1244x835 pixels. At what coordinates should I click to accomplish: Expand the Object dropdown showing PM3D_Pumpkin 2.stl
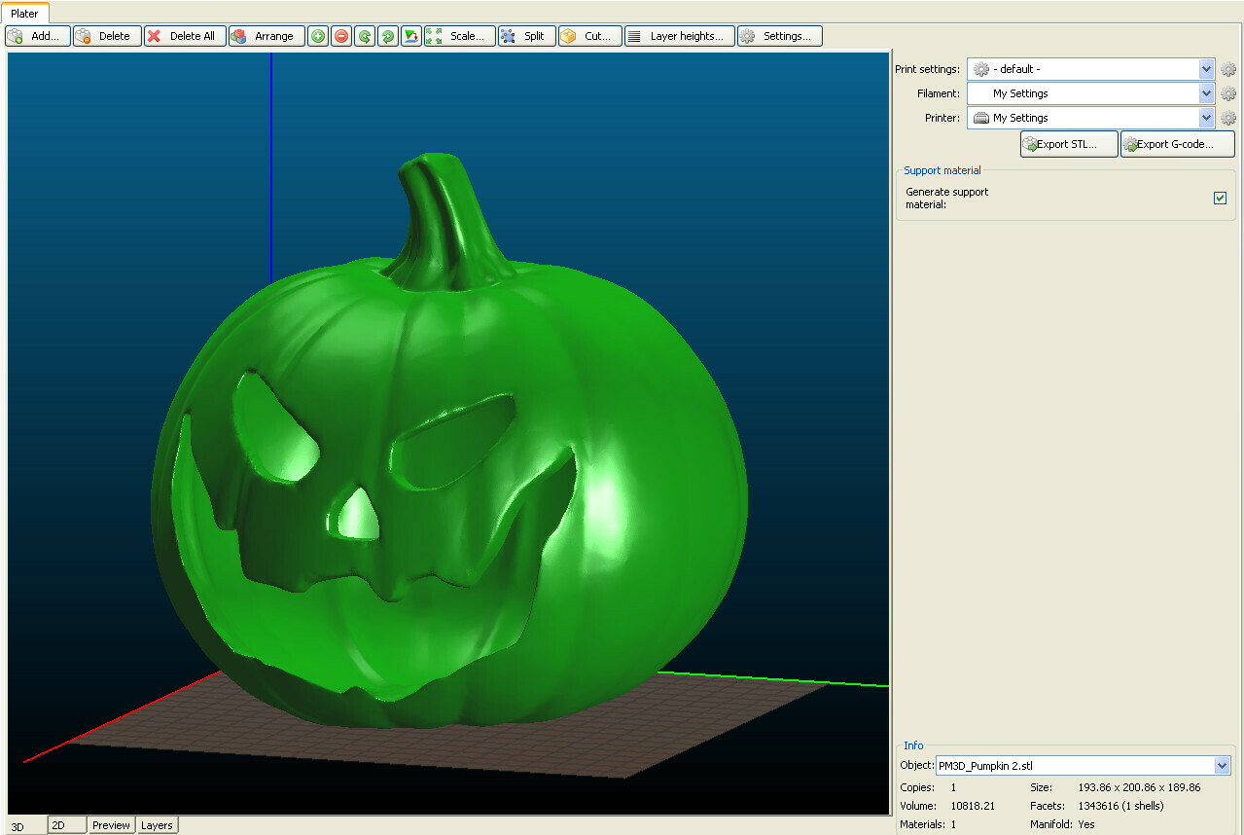[x=1222, y=766]
